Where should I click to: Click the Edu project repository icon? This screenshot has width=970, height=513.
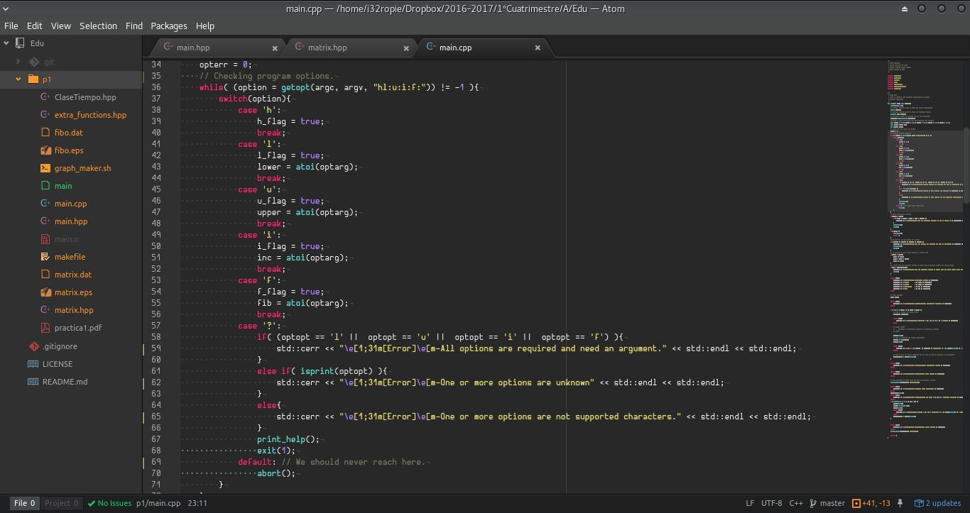coord(20,43)
